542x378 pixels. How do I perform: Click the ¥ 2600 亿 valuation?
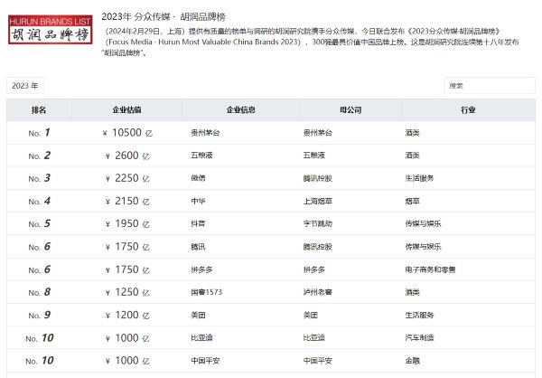pos(126,156)
